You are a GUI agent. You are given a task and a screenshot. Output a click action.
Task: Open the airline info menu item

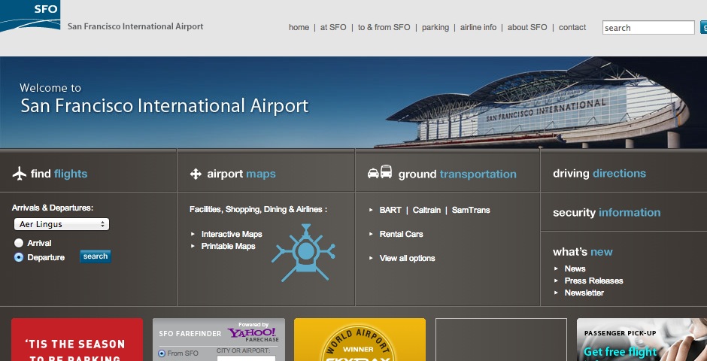pos(478,28)
